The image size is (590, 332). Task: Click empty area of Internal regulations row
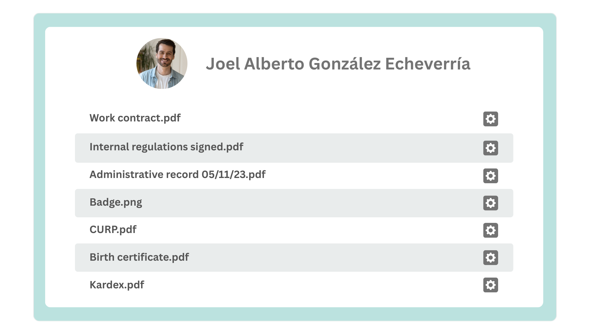click(x=353, y=148)
